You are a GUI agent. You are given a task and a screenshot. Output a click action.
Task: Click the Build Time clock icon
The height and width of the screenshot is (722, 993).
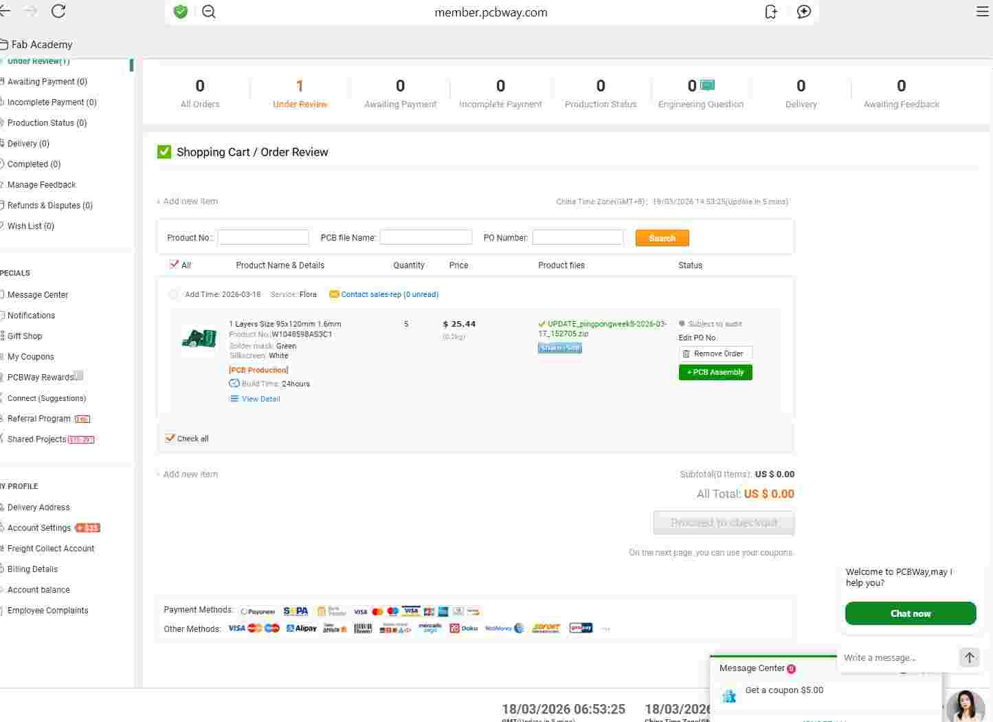click(x=234, y=384)
